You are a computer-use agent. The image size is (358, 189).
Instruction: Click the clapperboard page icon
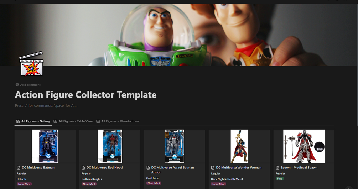[x=31, y=64]
